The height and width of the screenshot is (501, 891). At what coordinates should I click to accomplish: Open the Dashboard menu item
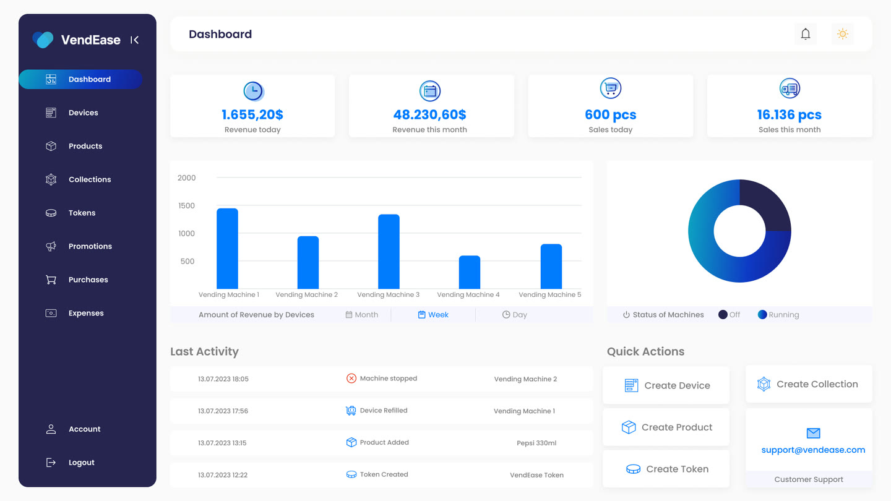tap(80, 79)
